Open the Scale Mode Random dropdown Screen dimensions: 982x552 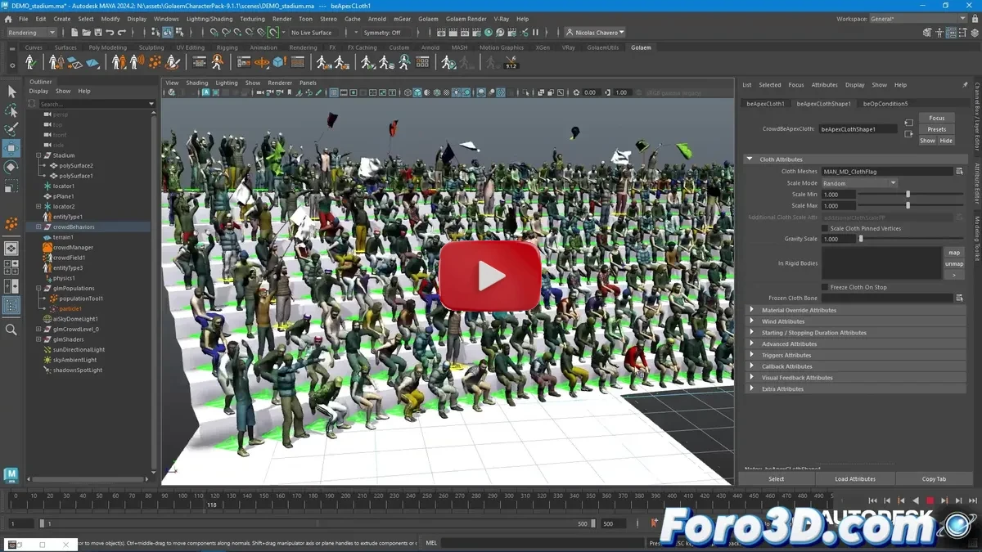tap(859, 183)
